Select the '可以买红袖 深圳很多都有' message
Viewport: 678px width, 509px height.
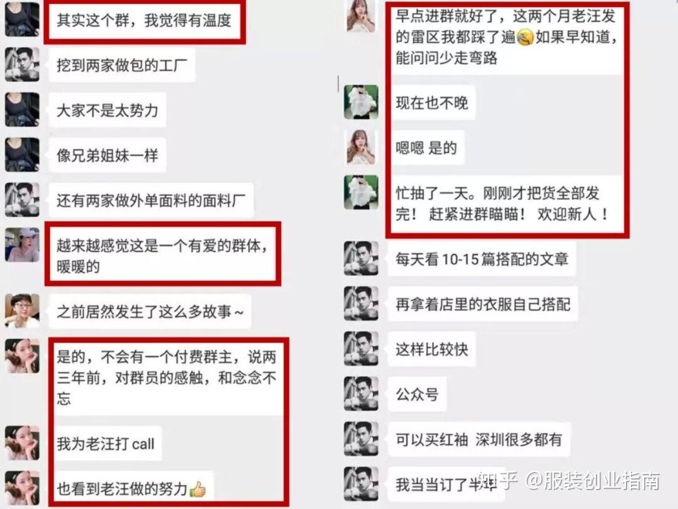coord(479,439)
